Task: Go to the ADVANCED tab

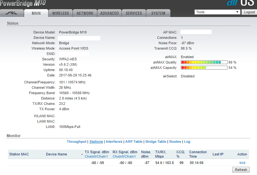Action: [109, 13]
